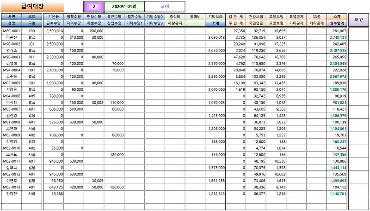Click the 직책수당 column header

74,17
